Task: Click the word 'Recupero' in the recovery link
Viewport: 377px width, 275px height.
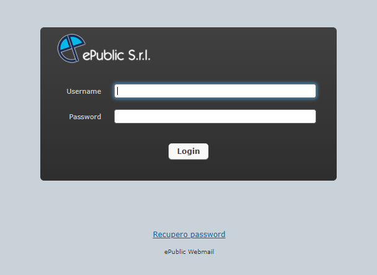Action: [171, 234]
